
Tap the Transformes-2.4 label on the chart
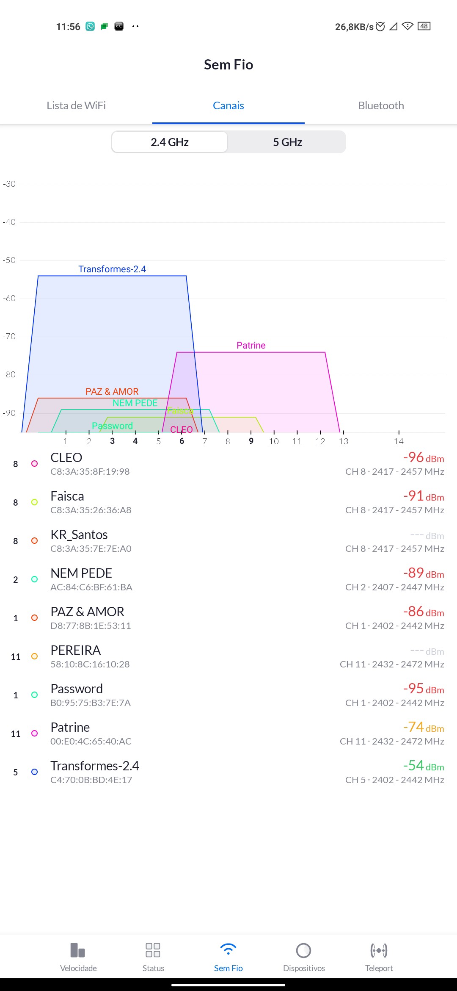pos(112,269)
